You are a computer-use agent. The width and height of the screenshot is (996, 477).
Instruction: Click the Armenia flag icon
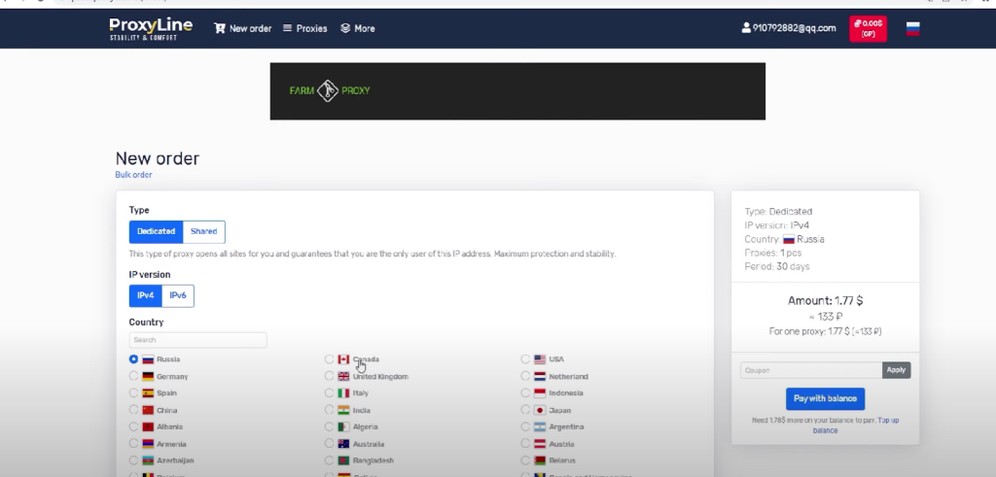148,443
